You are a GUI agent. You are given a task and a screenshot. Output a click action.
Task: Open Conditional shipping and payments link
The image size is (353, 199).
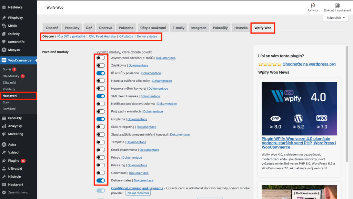pyautogui.click(x=137, y=188)
